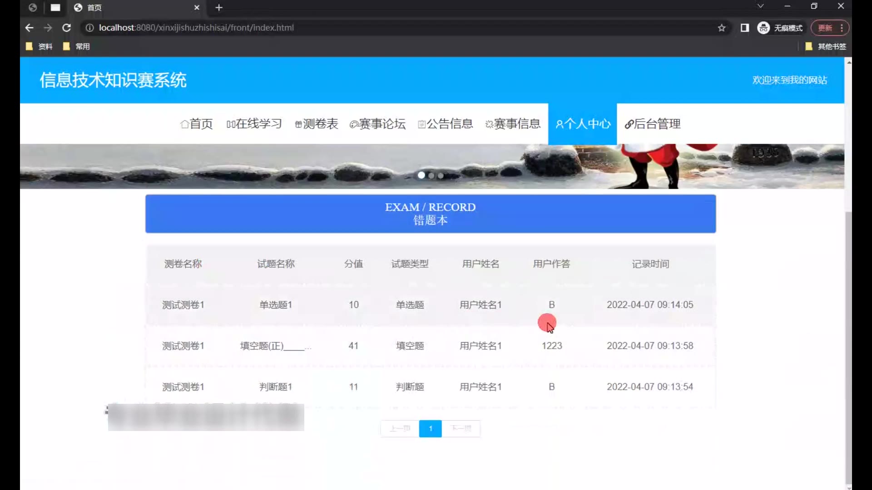
Task: Reload the page with refresh icon
Action: [x=66, y=28]
